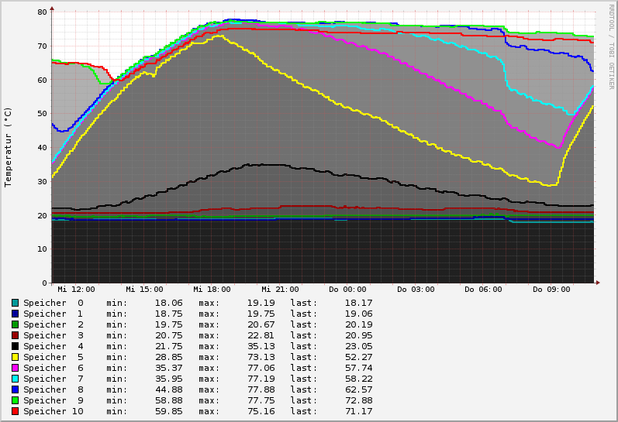Select the red Speicher 10 legend swatch
Viewport: 618px width, 422px height.
(x=15, y=411)
